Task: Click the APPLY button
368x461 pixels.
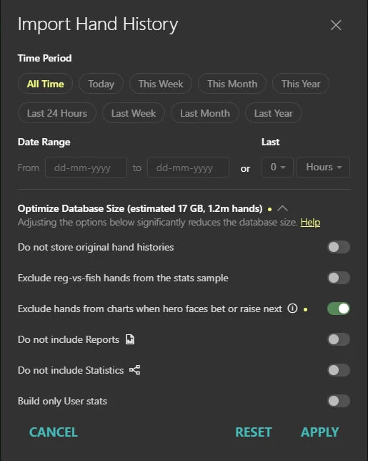Action: (x=319, y=432)
